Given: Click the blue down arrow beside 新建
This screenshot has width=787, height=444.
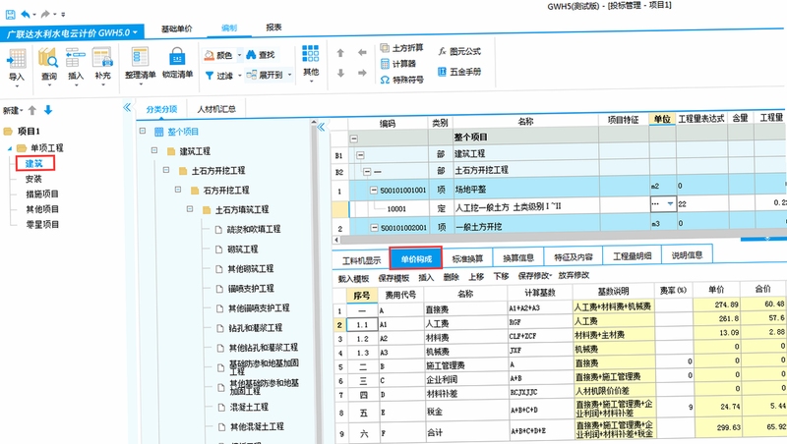Looking at the screenshot, I should (48, 110).
